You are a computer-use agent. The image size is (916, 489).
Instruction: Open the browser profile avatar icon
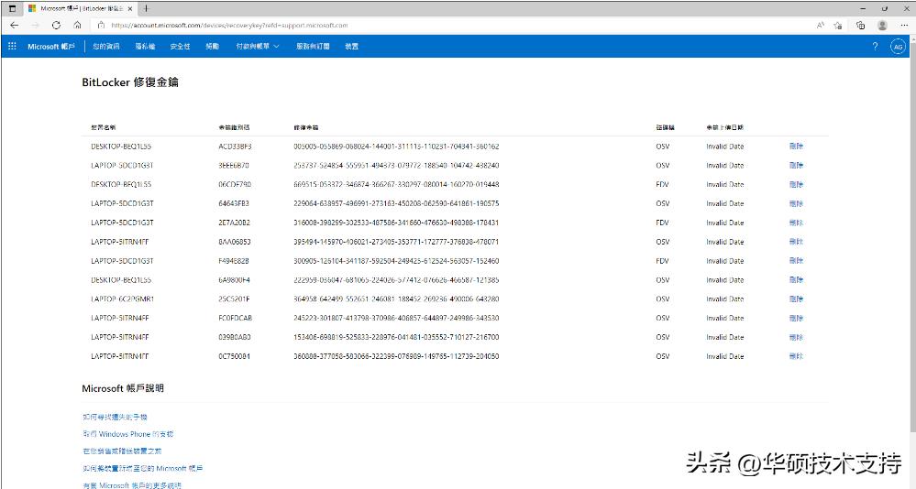pos(882,25)
